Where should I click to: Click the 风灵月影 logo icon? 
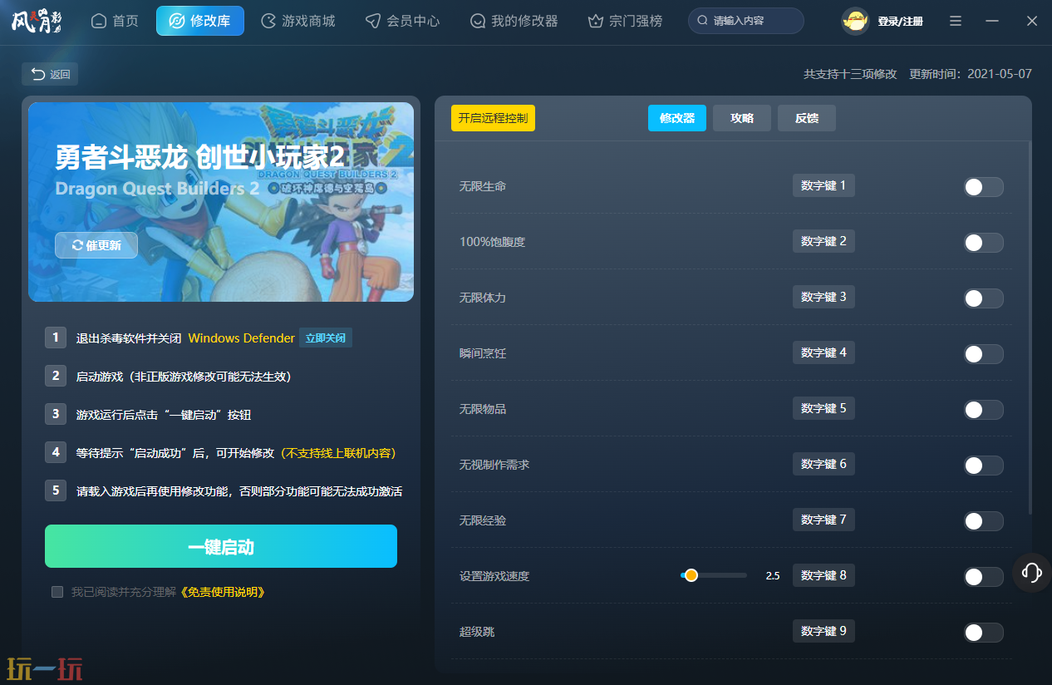point(36,21)
